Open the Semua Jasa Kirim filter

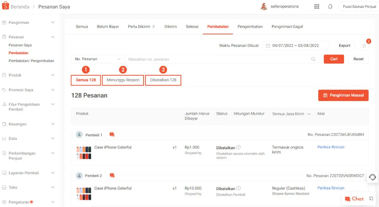coord(291,114)
